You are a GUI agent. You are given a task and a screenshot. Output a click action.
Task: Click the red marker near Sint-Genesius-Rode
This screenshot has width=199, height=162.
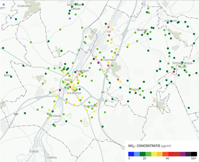tap(174, 72)
